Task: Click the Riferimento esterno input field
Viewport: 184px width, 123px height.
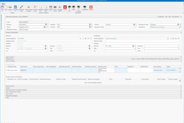Action: pos(34,30)
